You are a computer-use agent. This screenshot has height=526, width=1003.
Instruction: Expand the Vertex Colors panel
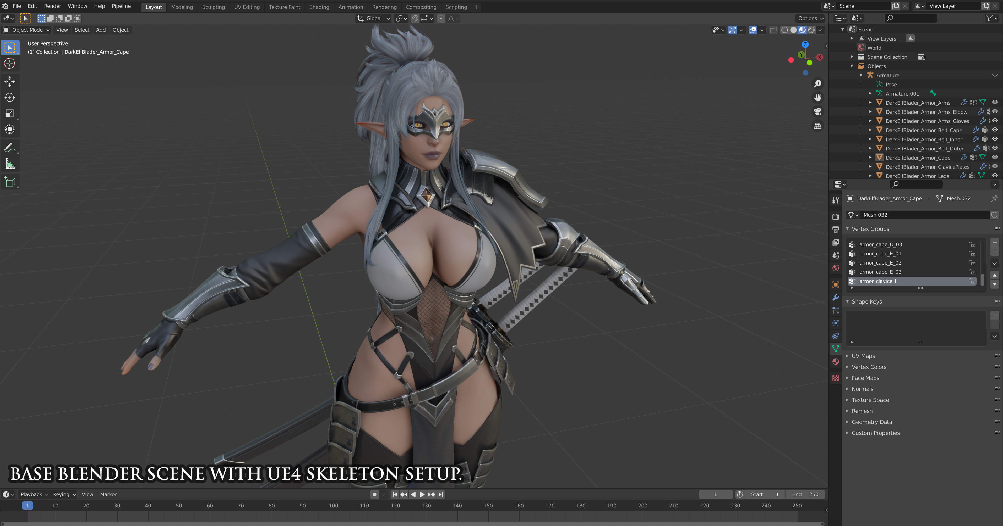[869, 367]
